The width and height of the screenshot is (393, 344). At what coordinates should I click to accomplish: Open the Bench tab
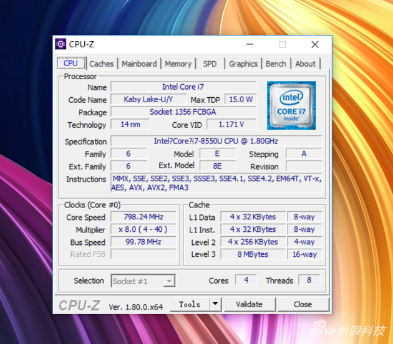276,64
